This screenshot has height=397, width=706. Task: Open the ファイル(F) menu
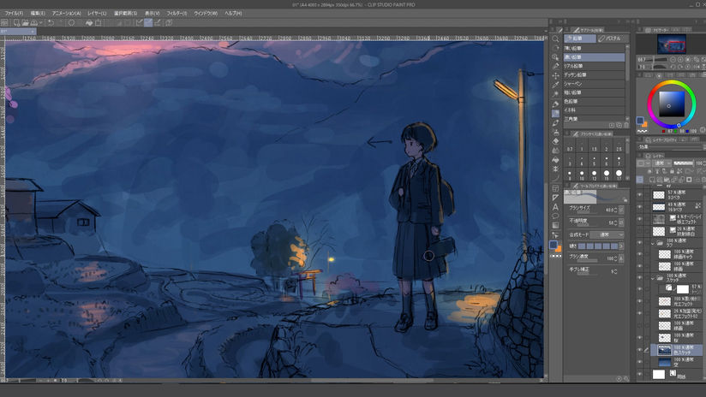click(x=14, y=14)
